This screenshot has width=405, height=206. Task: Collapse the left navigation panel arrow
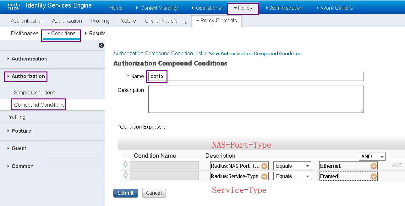point(101,45)
